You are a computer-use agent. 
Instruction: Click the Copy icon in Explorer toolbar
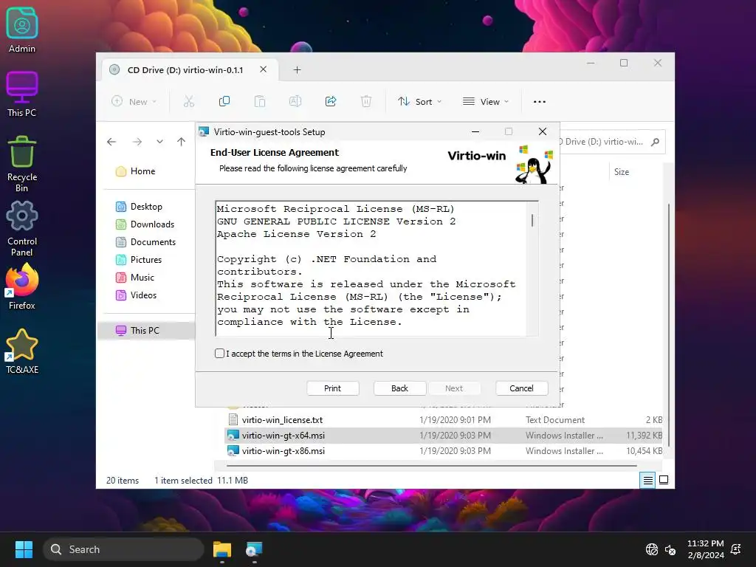tap(224, 101)
